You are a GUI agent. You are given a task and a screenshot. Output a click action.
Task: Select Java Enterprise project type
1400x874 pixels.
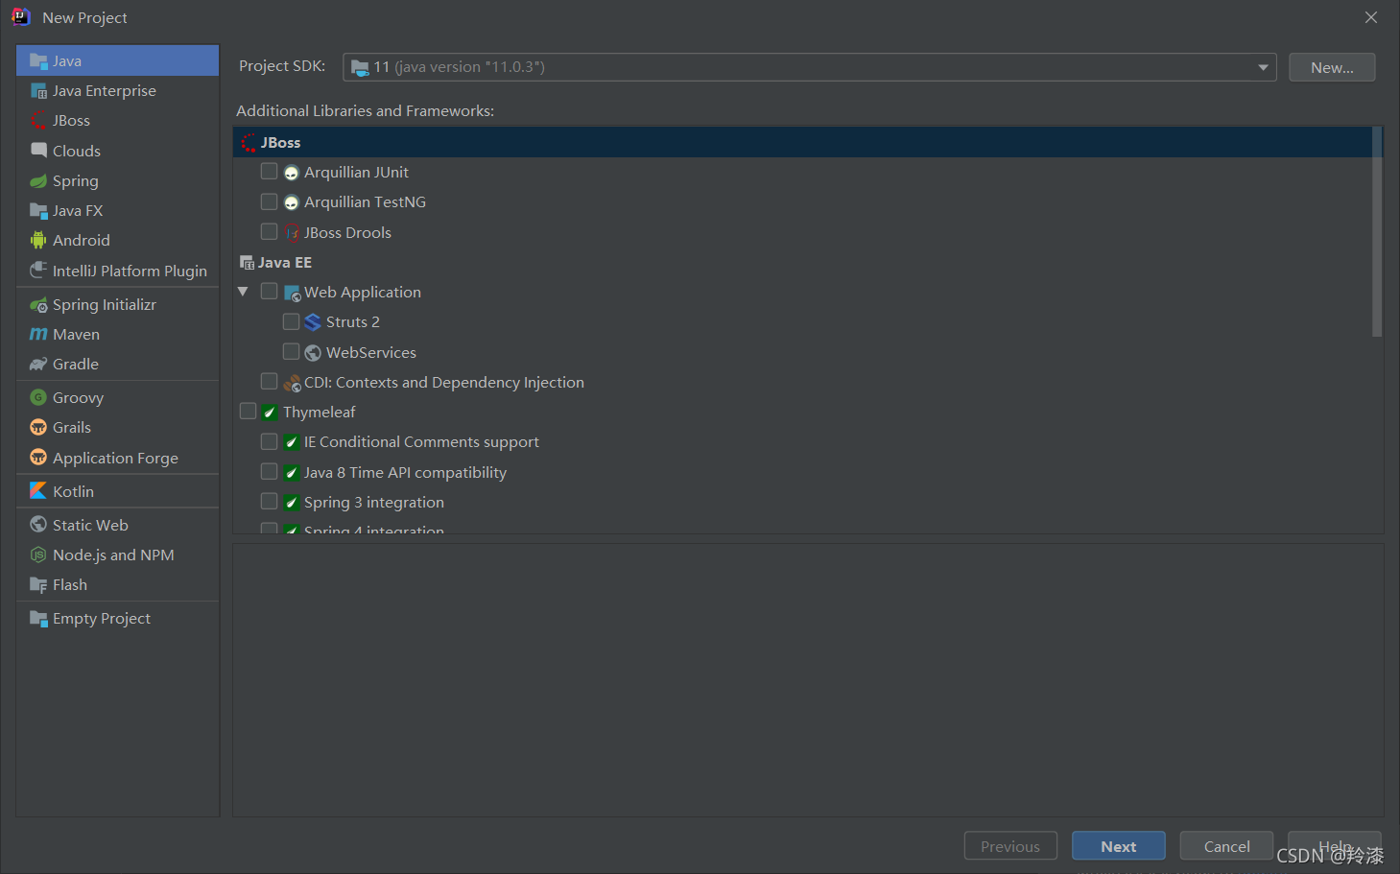[117, 91]
